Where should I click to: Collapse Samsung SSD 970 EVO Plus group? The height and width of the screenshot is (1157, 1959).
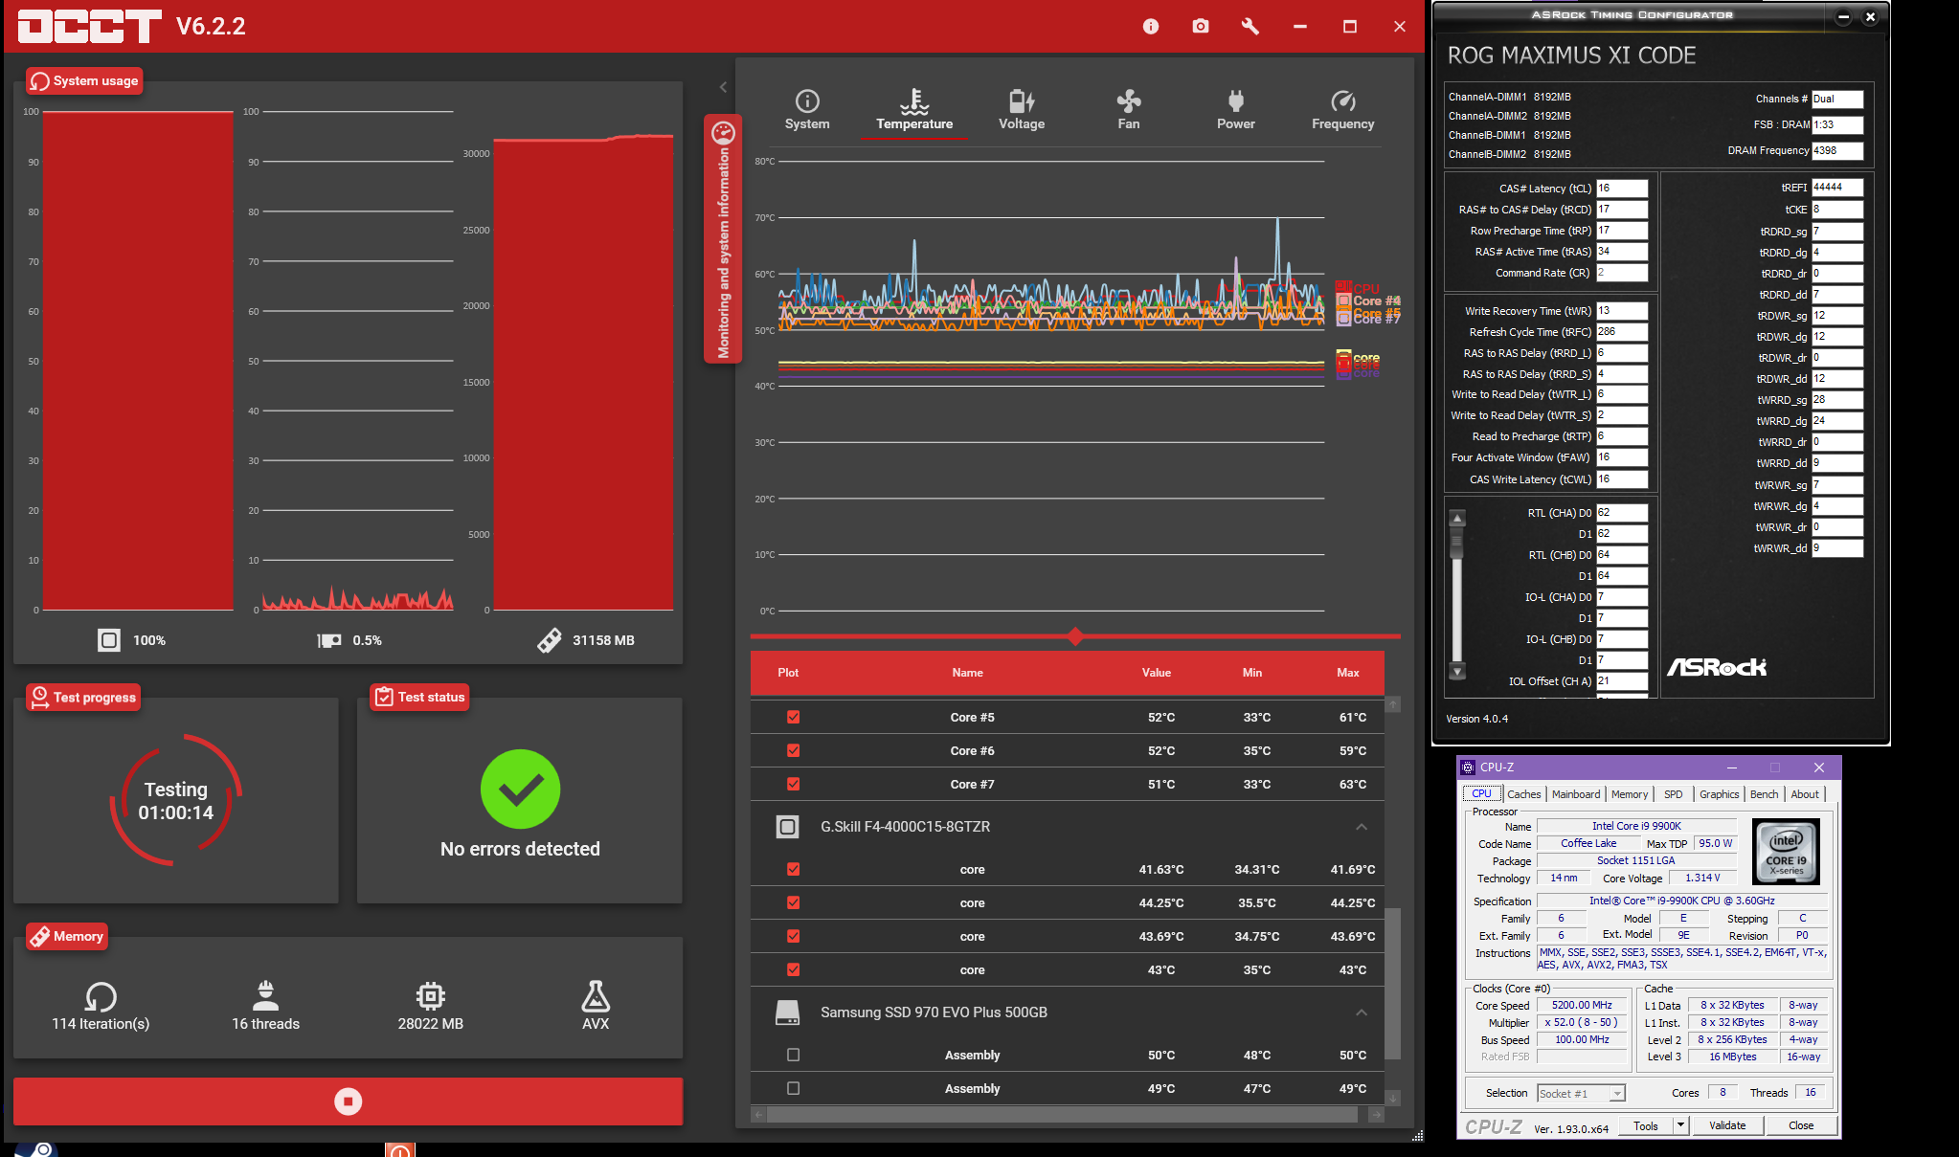(x=1361, y=1012)
